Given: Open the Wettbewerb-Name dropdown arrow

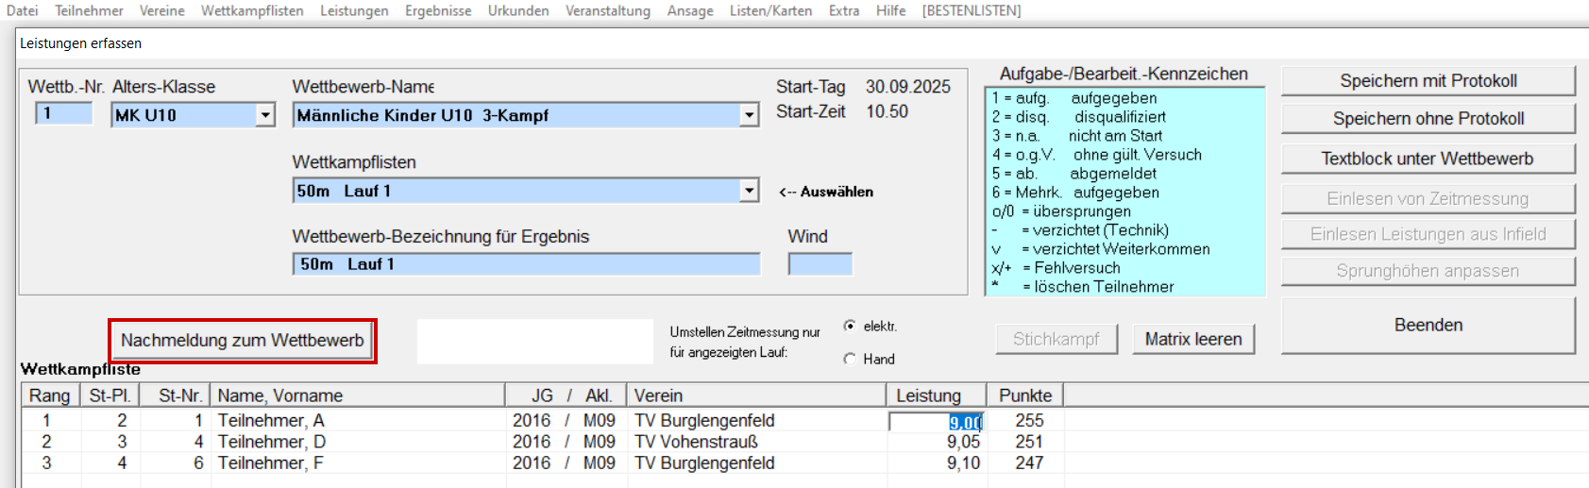Looking at the screenshot, I should tap(749, 115).
